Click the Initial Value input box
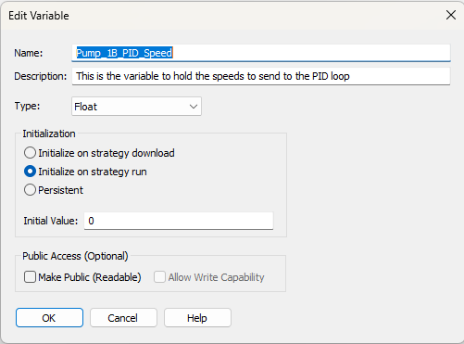464x344 pixels. 179,221
